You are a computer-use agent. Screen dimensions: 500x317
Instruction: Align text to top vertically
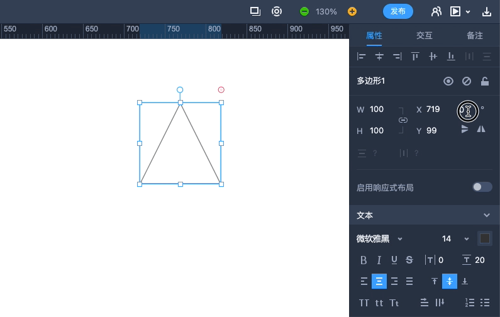pyautogui.click(x=434, y=281)
